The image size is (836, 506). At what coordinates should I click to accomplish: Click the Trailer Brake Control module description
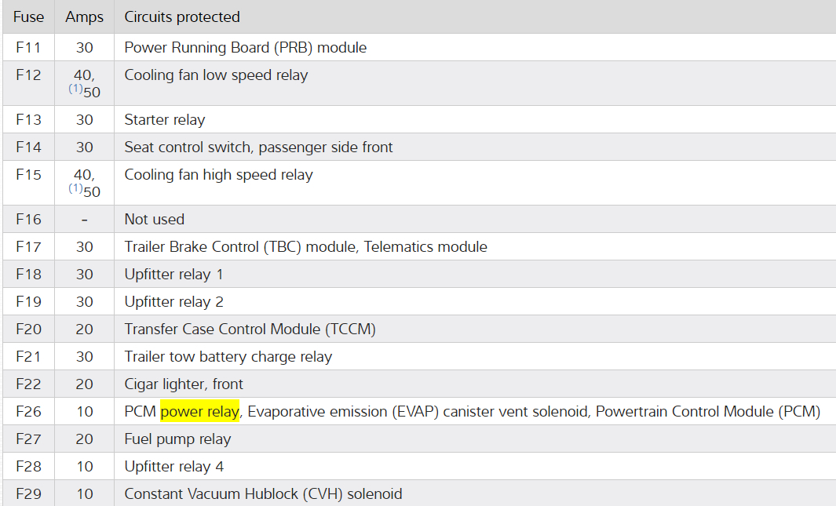(305, 247)
